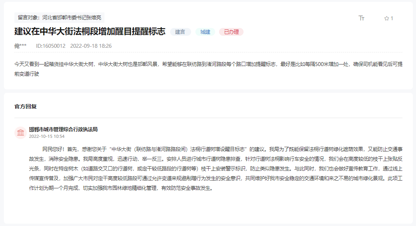Click the reply timestamp 2022-10-15 10:54

[x=47, y=136]
